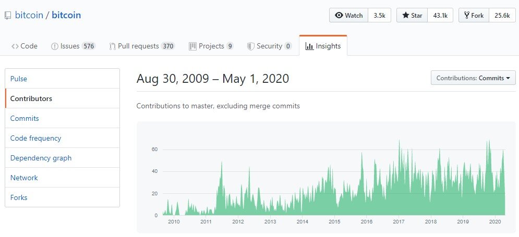Open the Contributions: Commits dropdown

point(473,78)
